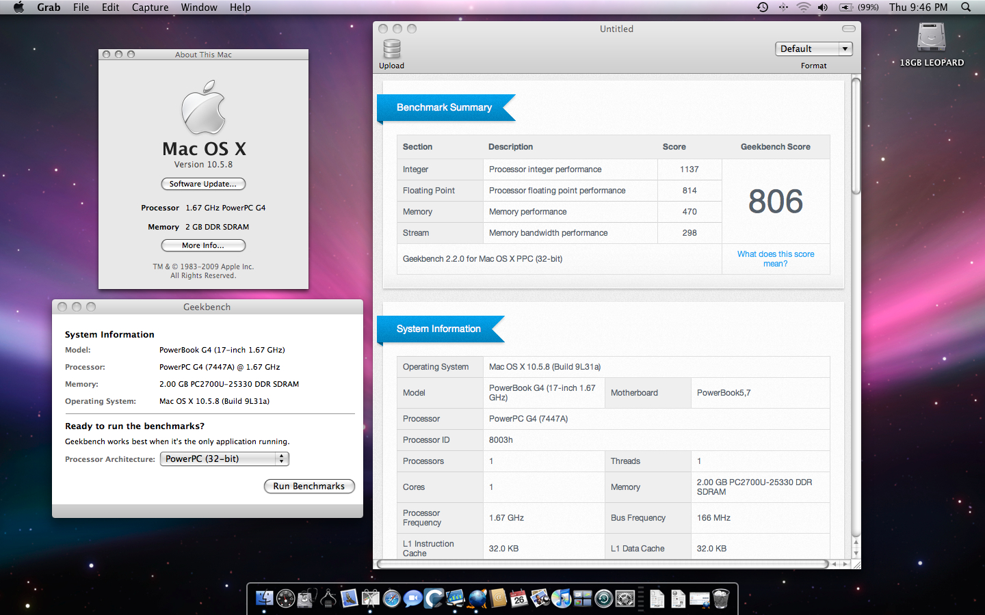The image size is (985, 615).
Task: Click the Grab scissors icon in Dock
Action: [370, 599]
